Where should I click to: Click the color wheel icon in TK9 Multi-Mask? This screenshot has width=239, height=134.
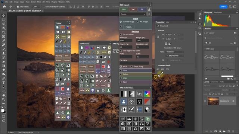point(147,94)
